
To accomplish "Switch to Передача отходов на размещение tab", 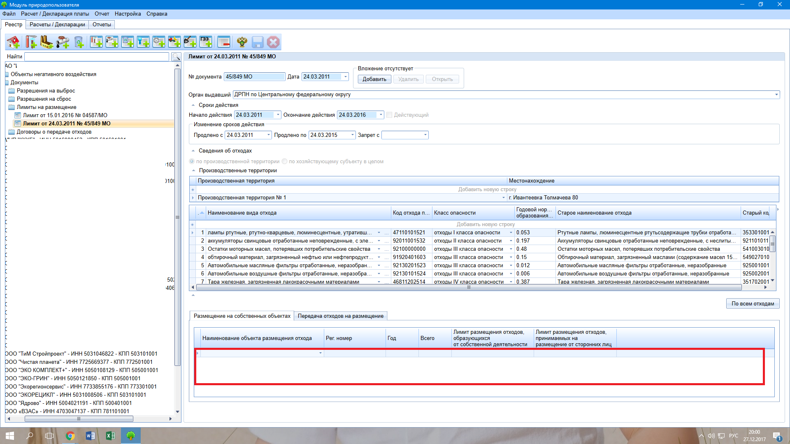I will coord(340,316).
